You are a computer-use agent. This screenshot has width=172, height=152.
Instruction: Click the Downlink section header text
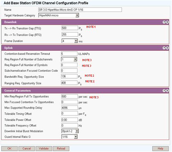coord(10,22)
